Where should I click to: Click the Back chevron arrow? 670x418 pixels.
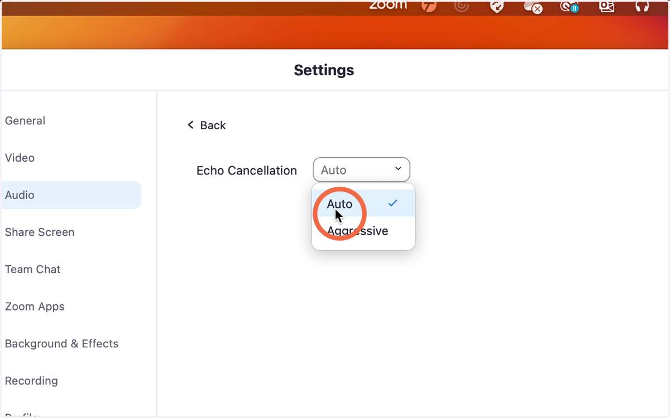(x=190, y=125)
